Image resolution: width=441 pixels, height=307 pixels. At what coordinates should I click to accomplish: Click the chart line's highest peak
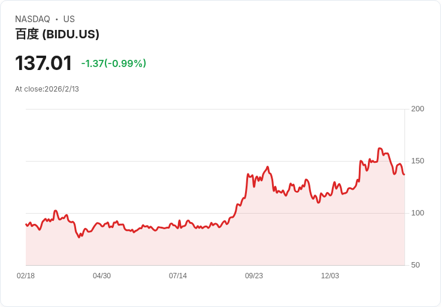(x=380, y=148)
